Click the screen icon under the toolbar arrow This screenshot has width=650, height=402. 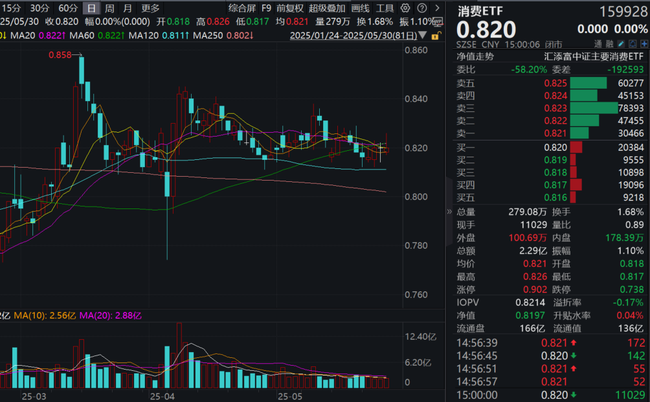pyautogui.click(x=438, y=21)
